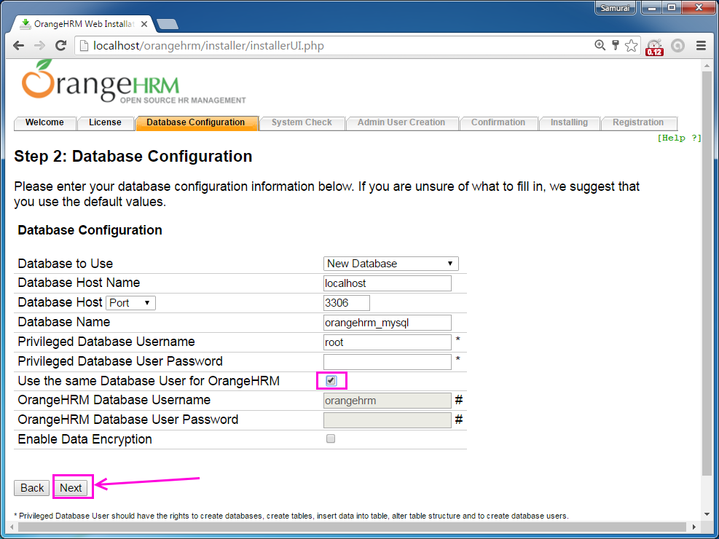This screenshot has height=539, width=719.
Task: Open the Help link
Action: tap(679, 138)
